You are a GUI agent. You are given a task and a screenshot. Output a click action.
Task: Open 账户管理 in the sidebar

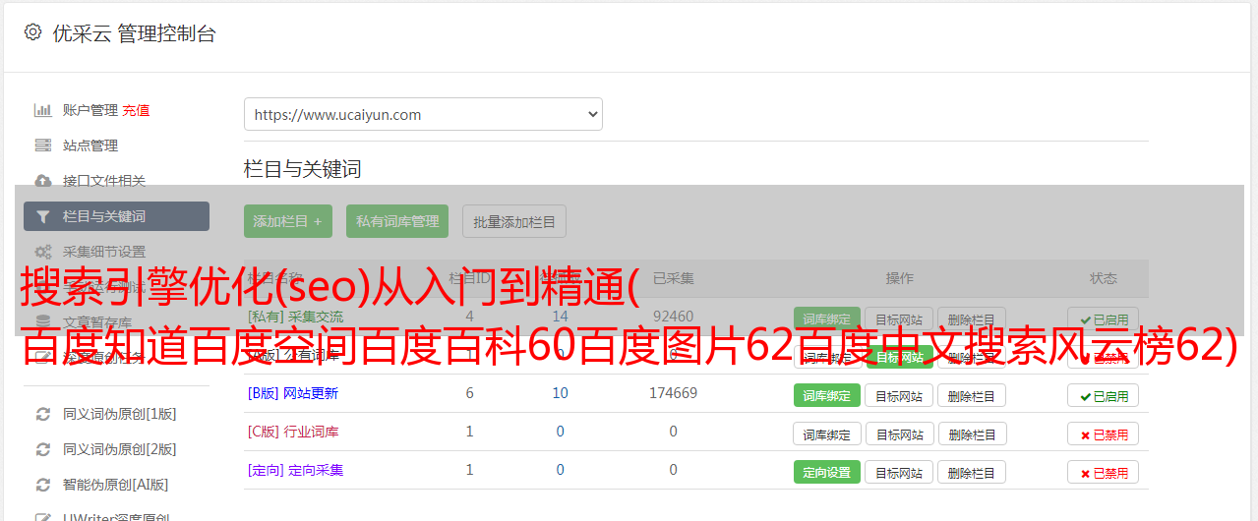tap(90, 110)
